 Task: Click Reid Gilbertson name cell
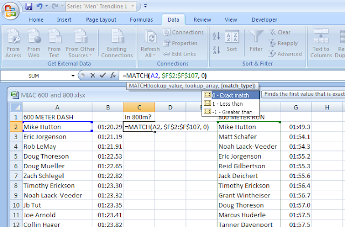click(249, 166)
